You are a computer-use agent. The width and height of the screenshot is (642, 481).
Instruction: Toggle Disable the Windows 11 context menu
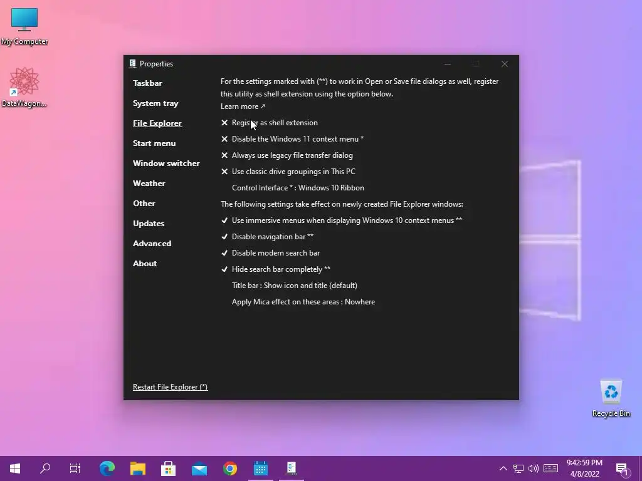point(292,139)
